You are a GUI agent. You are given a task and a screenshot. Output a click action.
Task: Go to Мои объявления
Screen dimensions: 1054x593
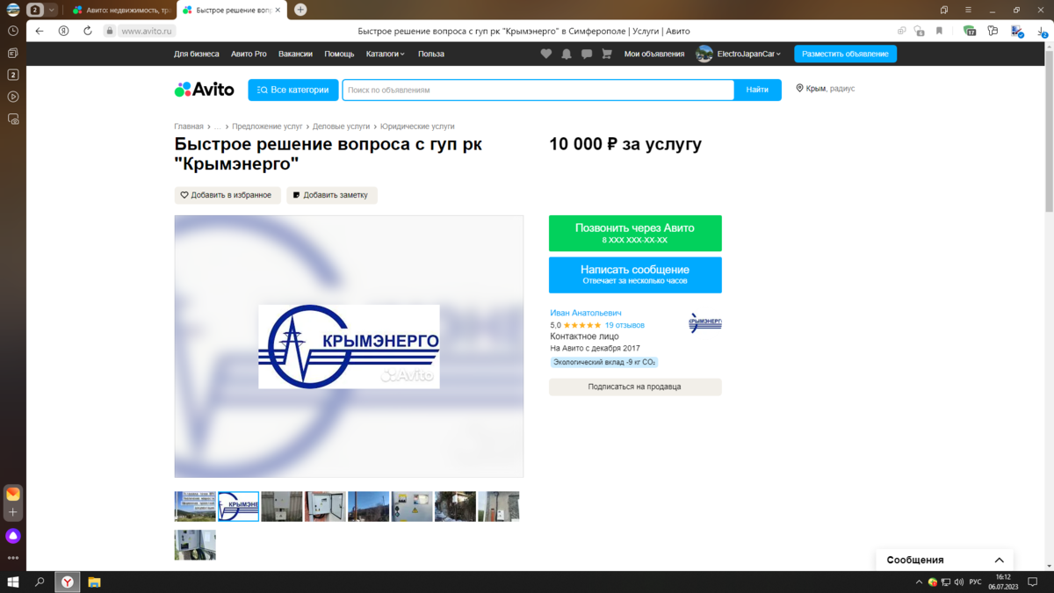coord(654,54)
